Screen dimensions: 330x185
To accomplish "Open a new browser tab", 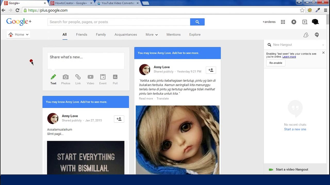I will [146, 3].
